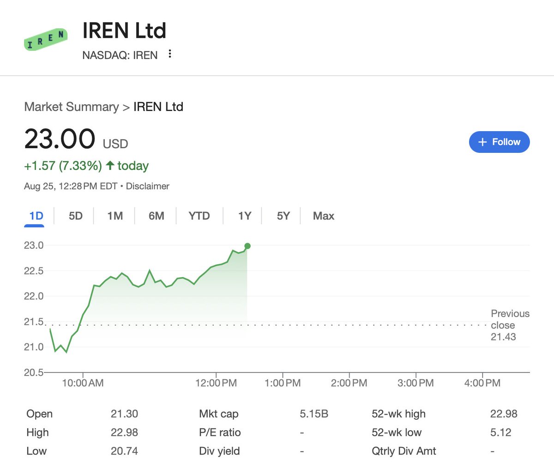Viewport: 554px width, 471px height.
Task: Follow IREN Ltd stock
Action: tap(499, 142)
